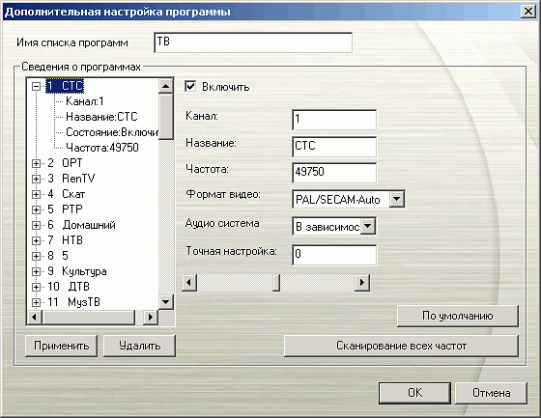The height and width of the screenshot is (418, 541).
Task: Expand the 7 НТВ tree node
Action: (x=37, y=240)
